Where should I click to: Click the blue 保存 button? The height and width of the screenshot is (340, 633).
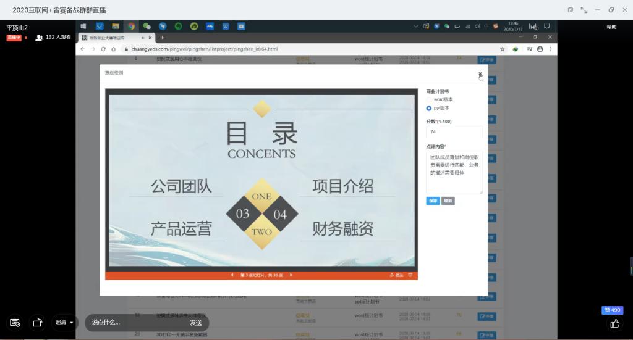[433, 201]
